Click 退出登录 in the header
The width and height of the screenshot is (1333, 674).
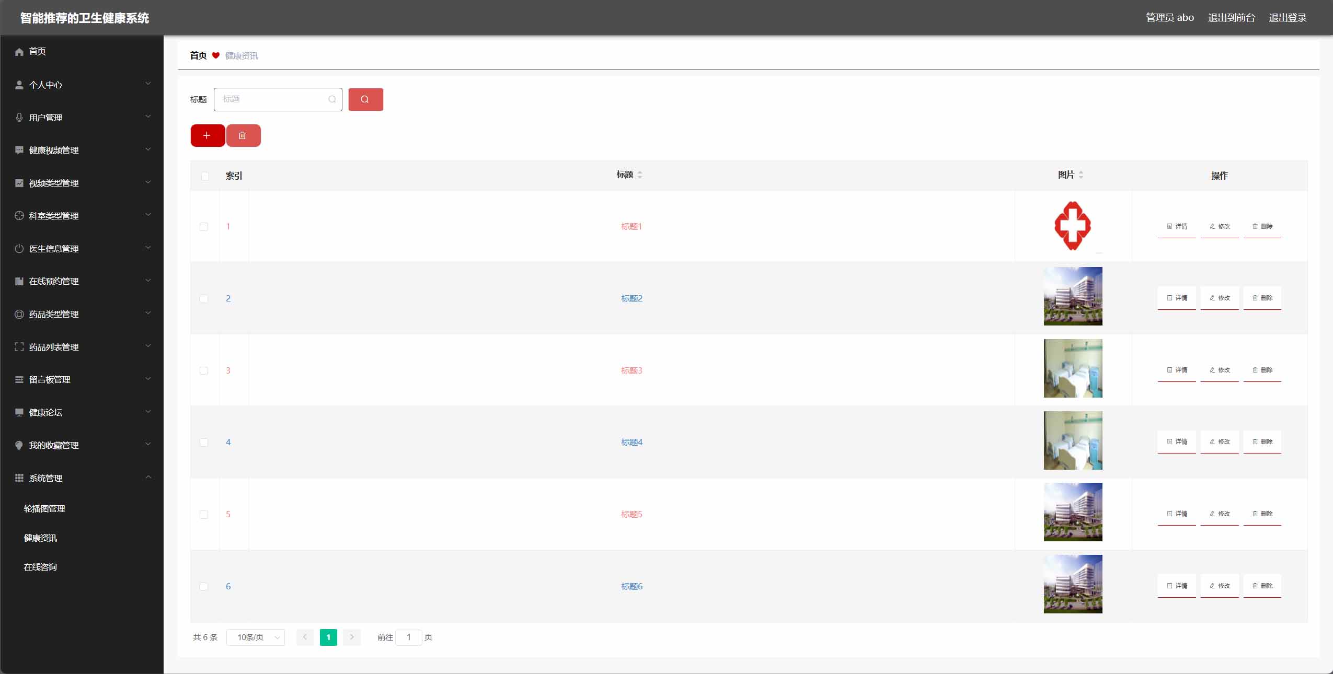(x=1288, y=18)
